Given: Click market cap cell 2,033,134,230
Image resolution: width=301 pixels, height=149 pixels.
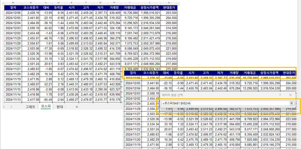Looking at the screenshot, I should [269, 140].
